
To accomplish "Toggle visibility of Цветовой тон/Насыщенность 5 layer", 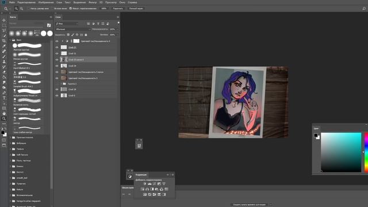I will [x=57, y=78].
